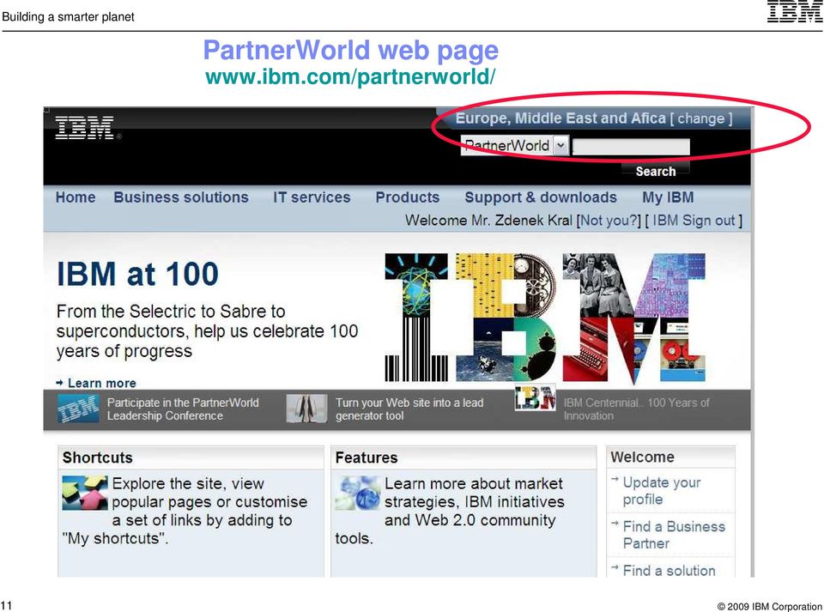Click the Not you? link
Viewport: 824px width, 612px height.
[609, 220]
